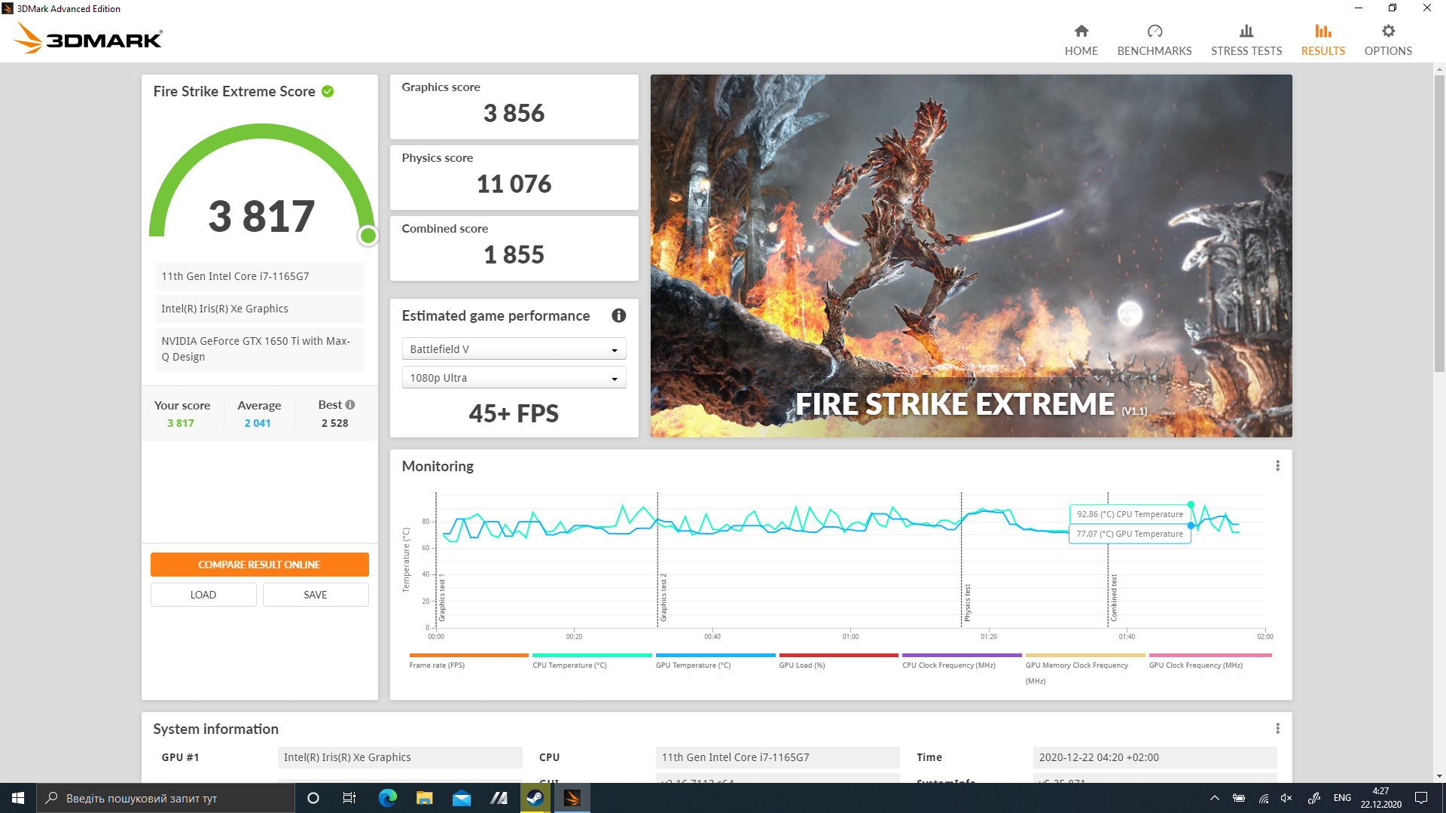Open the Mail app from the taskbar
Screen dimensions: 1446x813
[461, 798]
